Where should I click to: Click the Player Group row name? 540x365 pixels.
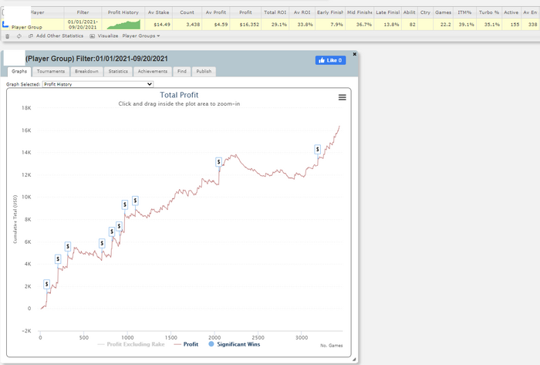[27, 27]
